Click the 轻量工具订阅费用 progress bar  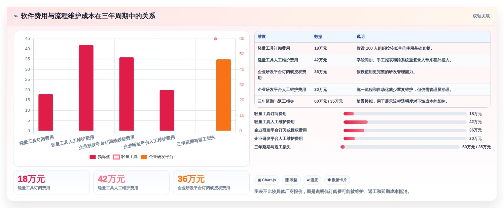click(405, 114)
